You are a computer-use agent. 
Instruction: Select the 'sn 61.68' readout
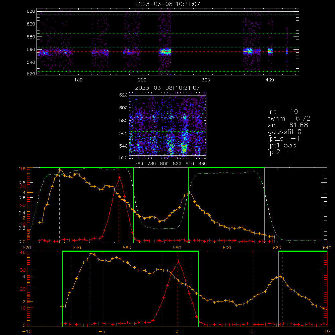pos(288,125)
